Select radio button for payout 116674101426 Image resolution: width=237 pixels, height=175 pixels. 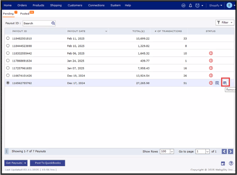click(8, 76)
